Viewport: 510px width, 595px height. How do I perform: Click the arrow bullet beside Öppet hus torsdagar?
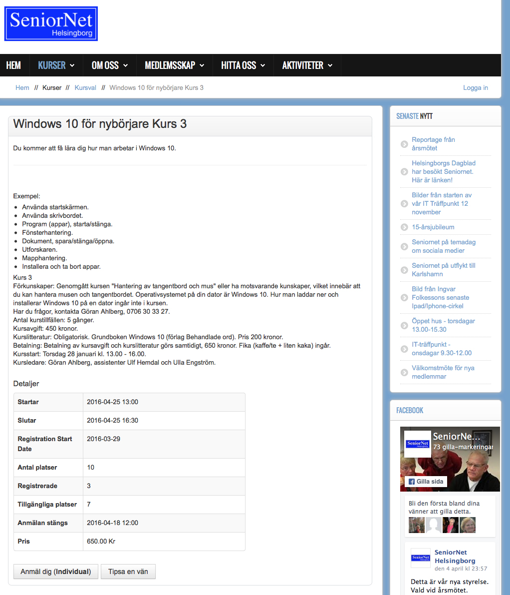click(404, 326)
